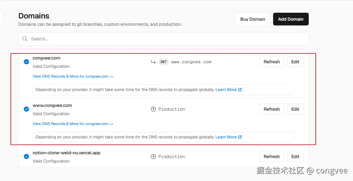Click the 307 redirect badge
The height and width of the screenshot is (181, 353).
pyautogui.click(x=163, y=62)
